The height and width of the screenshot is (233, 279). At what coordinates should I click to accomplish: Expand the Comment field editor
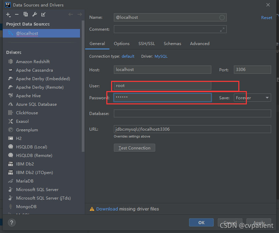click(222, 30)
